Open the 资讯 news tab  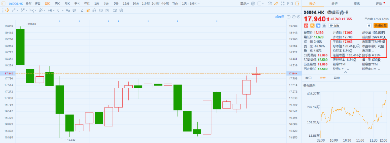pyautogui.click(x=357, y=4)
